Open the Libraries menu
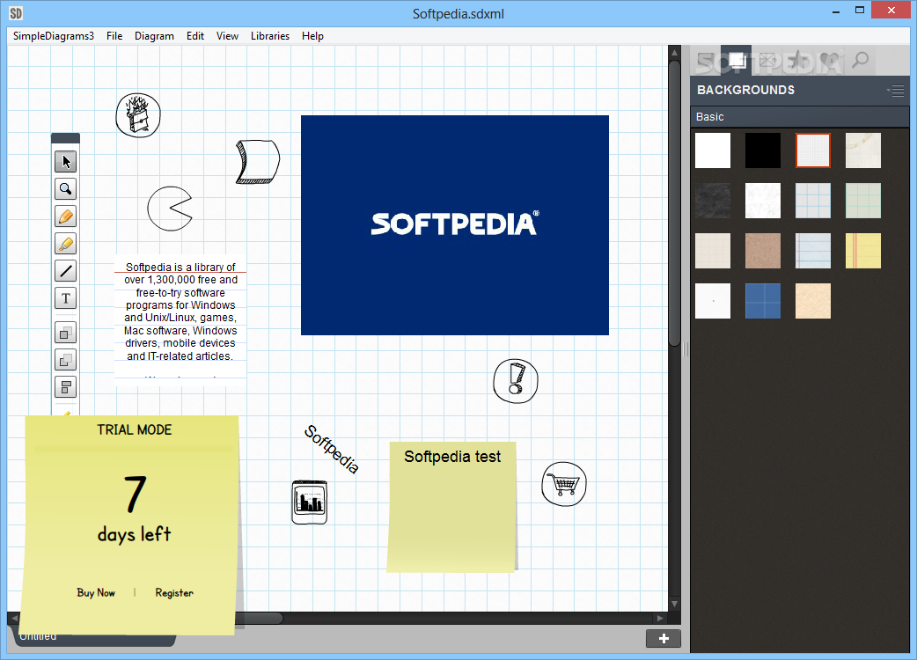The width and height of the screenshot is (917, 660). (x=269, y=36)
